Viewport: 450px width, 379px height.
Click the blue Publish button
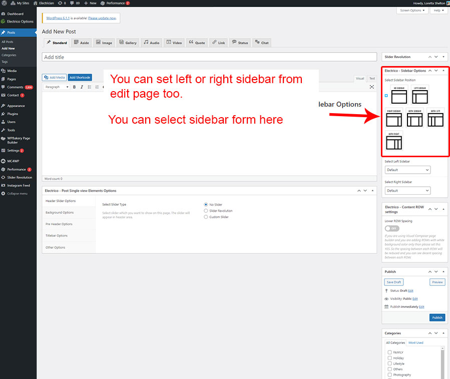tap(437, 317)
